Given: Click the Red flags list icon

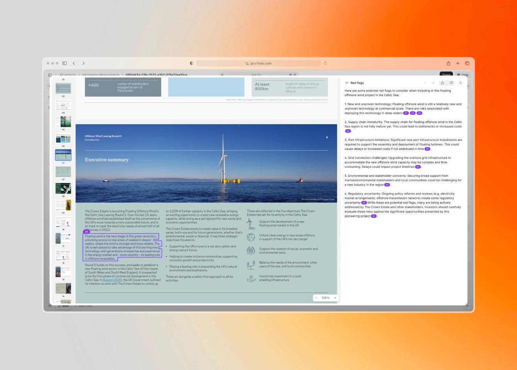Looking at the screenshot, I should pyautogui.click(x=347, y=83).
